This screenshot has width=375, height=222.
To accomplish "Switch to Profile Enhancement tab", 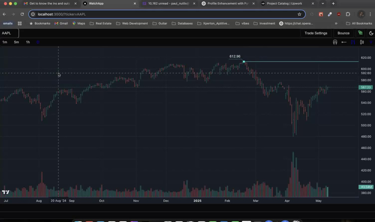I will pyautogui.click(x=228, y=4).
